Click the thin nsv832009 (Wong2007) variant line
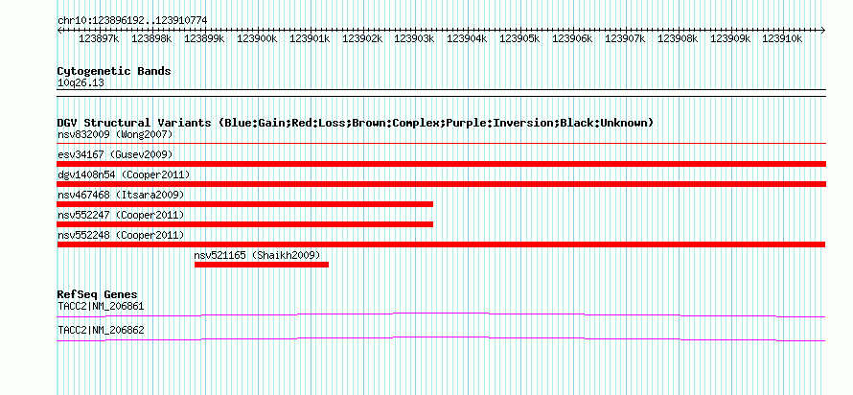The height and width of the screenshot is (395, 853). [441, 144]
